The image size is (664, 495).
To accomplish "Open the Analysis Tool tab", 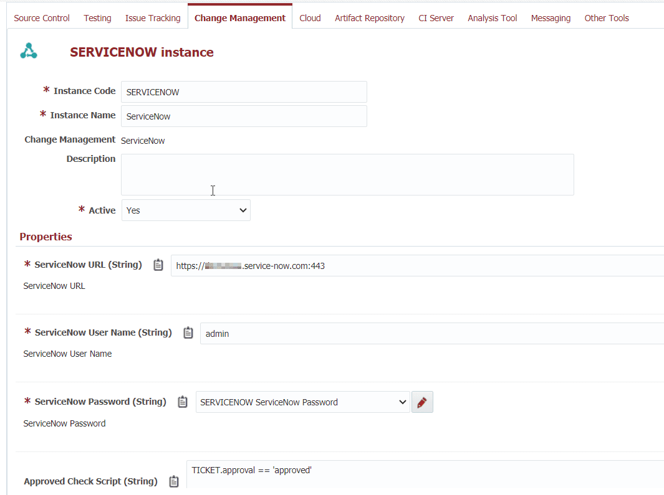I will tap(493, 18).
